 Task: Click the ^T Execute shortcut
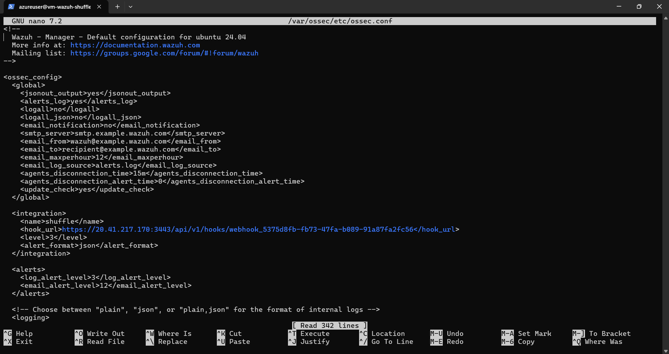click(x=309, y=333)
